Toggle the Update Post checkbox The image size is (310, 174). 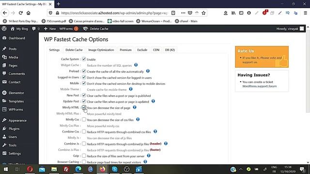point(84,101)
